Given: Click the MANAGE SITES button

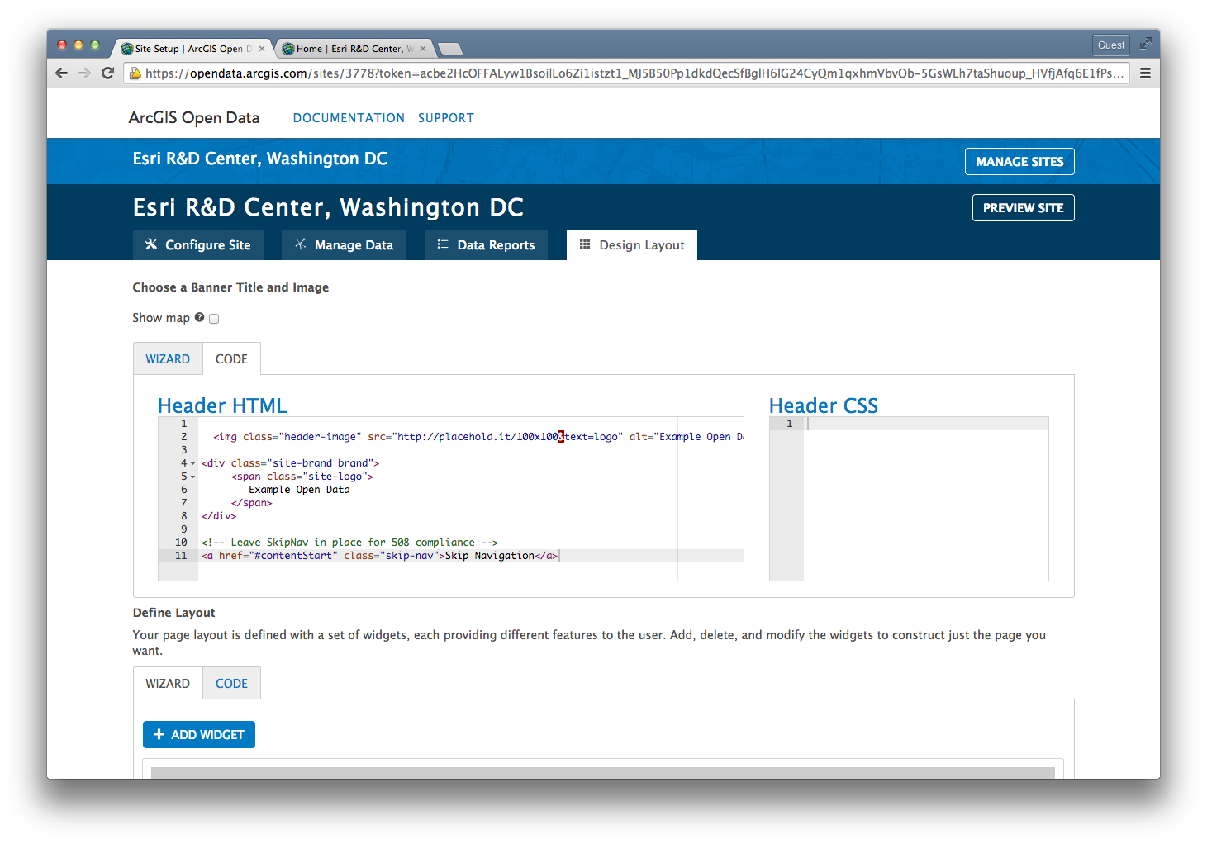Looking at the screenshot, I should (x=1019, y=162).
